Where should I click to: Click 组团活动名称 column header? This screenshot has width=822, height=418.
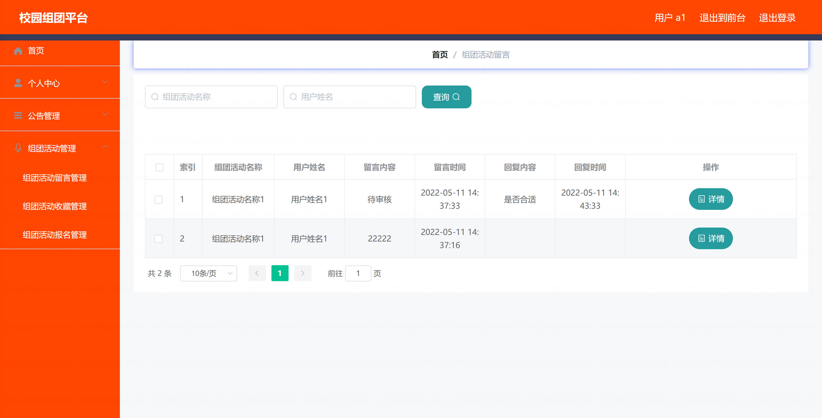pos(238,167)
